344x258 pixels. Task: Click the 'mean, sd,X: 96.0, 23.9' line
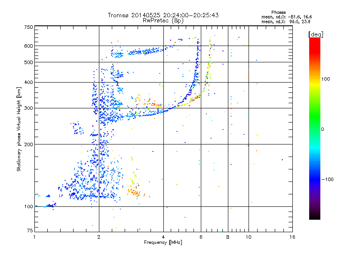[x=286, y=21]
